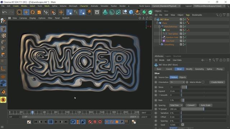Toggle Z axis lock
Image resolution: width=230 pixels, height=129 pixels.
(x=82, y=12)
